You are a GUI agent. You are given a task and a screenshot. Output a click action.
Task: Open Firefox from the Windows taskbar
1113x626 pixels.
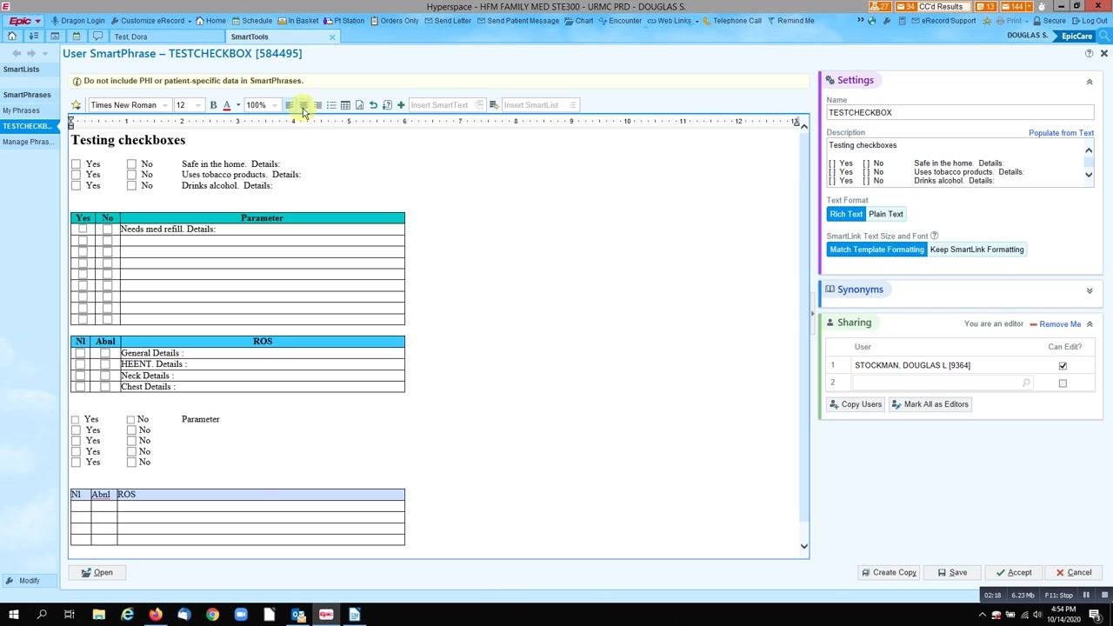[156, 615]
